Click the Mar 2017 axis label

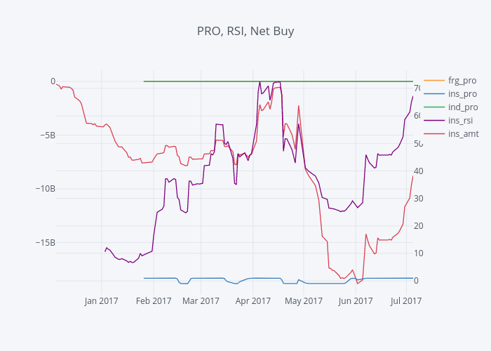click(201, 301)
